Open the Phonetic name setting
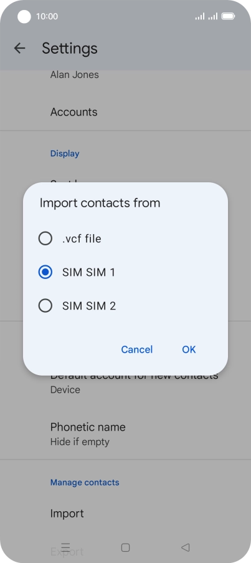This screenshot has width=251, height=563. pos(125,434)
